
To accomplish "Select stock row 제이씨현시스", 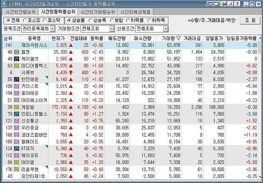I will pos(130,45).
